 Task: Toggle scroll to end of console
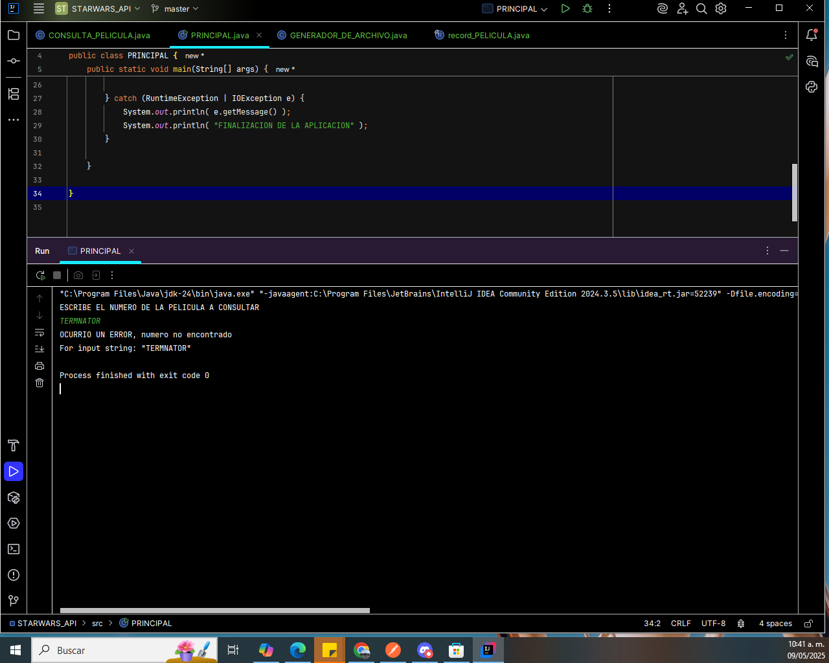pos(40,349)
